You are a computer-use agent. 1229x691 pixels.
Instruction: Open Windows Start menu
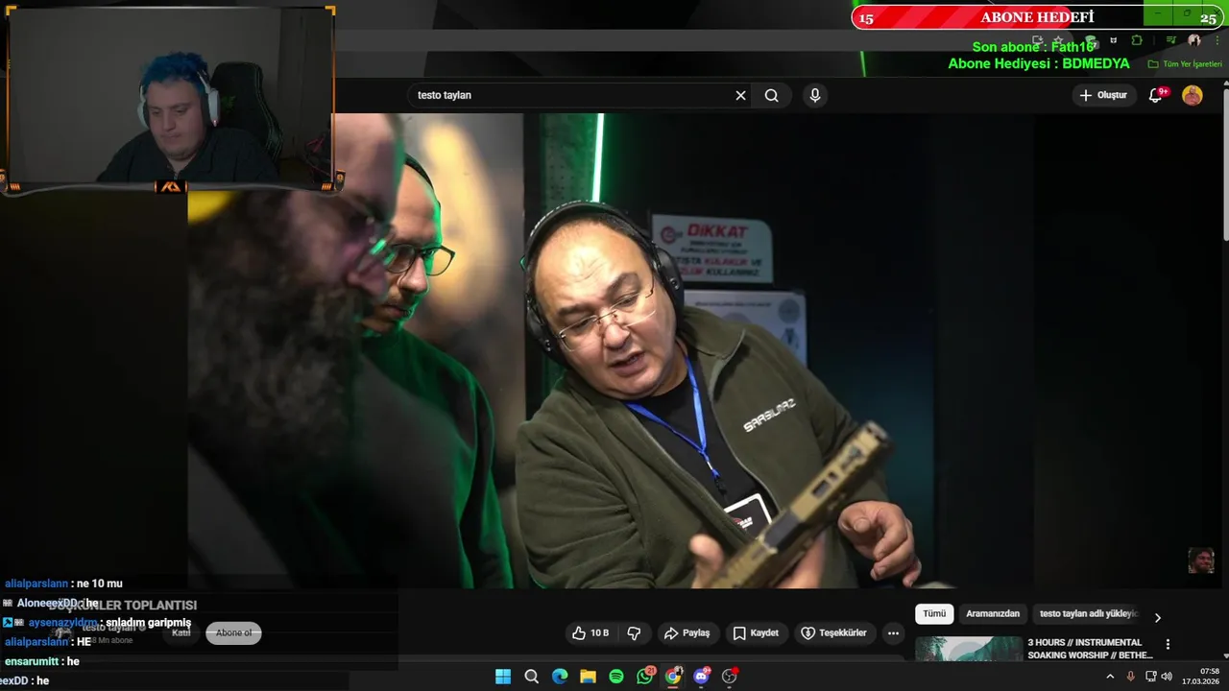503,677
